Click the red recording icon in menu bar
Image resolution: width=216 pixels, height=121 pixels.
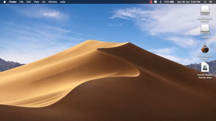(x=151, y=2)
